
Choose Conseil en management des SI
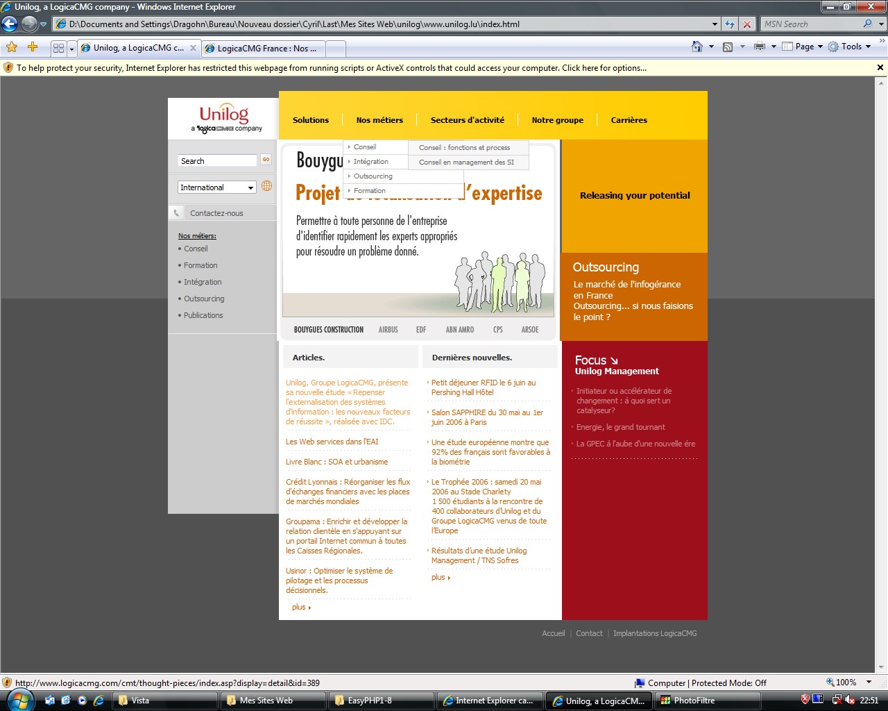pyautogui.click(x=468, y=162)
